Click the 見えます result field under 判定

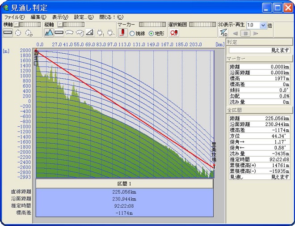(259, 50)
